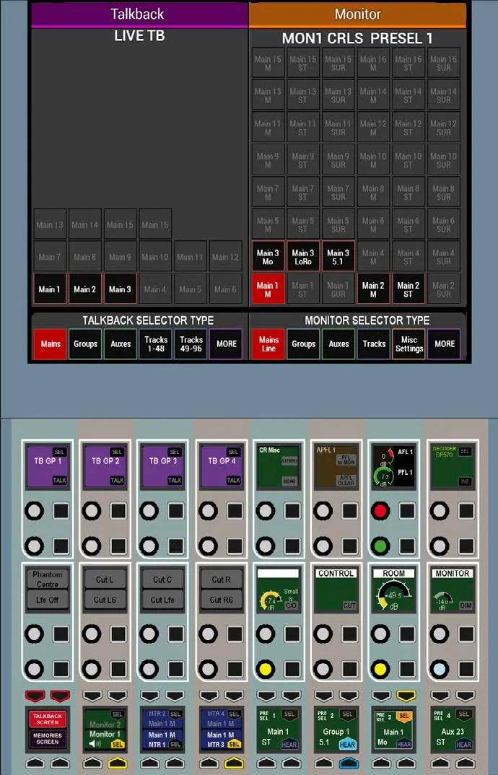Click SEL next to MTR 1
The height and width of the screenshot is (775, 498).
pyautogui.click(x=175, y=744)
